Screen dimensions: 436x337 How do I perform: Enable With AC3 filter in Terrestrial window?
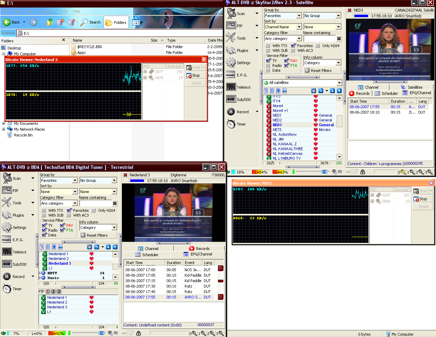pyautogui.click(x=69, y=215)
